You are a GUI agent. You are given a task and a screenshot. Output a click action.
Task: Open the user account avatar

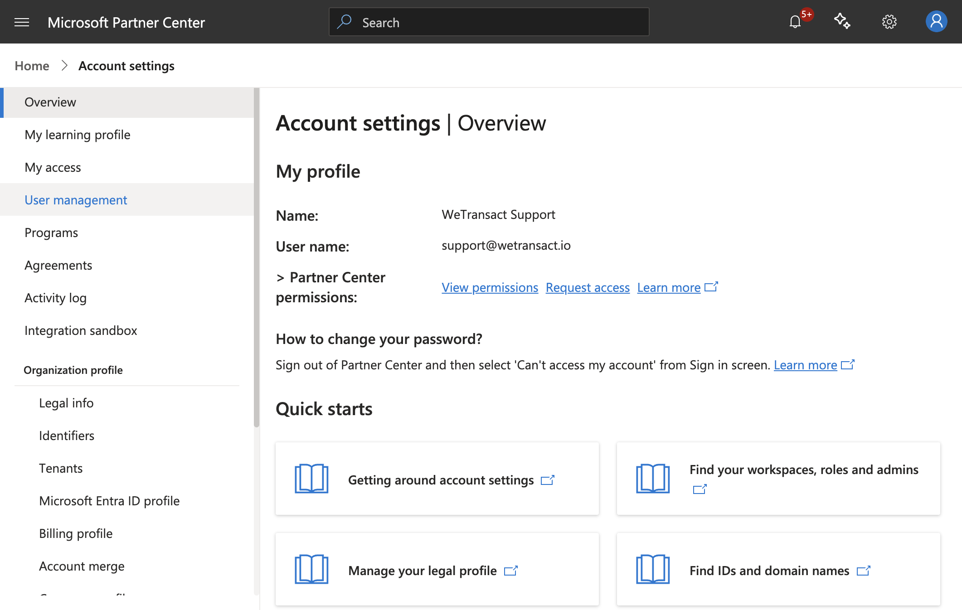pyautogui.click(x=937, y=21)
